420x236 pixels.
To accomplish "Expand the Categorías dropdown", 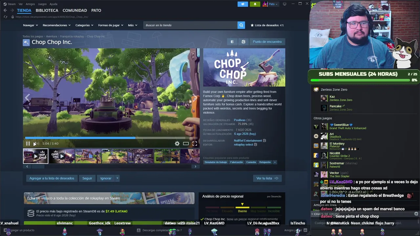I will click(x=84, y=25).
